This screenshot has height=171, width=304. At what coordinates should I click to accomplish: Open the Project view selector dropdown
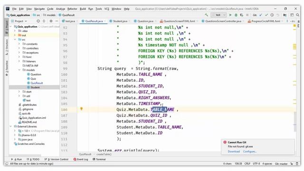pos(19,21)
